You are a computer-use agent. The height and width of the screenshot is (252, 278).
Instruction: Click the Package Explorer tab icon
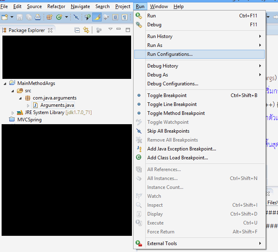4,30
